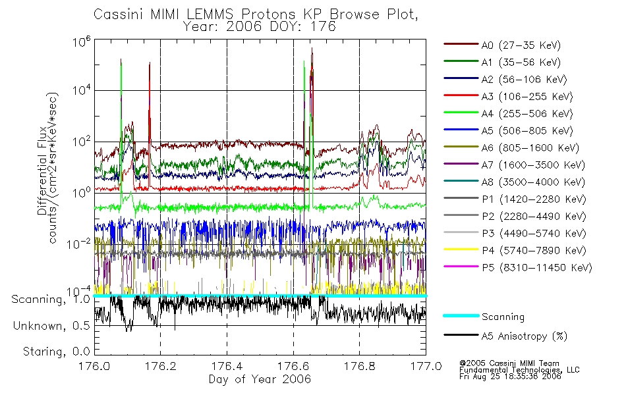
Task: Click the olive A6 legend line
Action: [x=461, y=146]
